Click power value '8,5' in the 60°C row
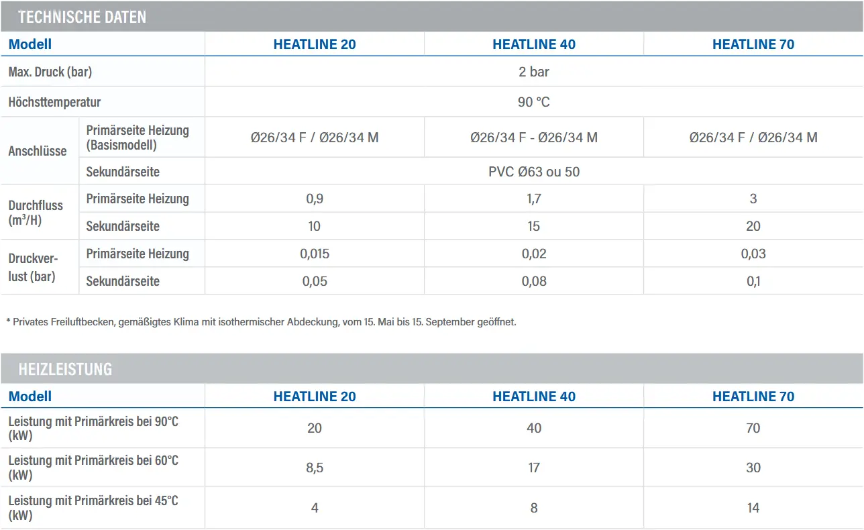This screenshot has height=530, width=864. click(315, 468)
